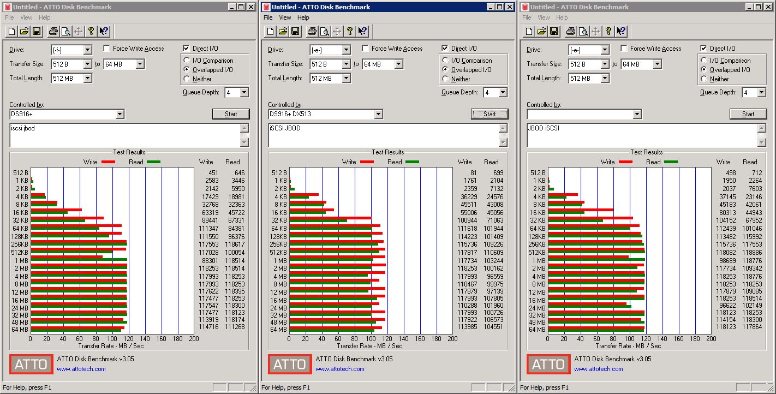This screenshot has width=776, height=394.
Task: Click the red Write legend swatch, left window
Action: click(x=108, y=162)
